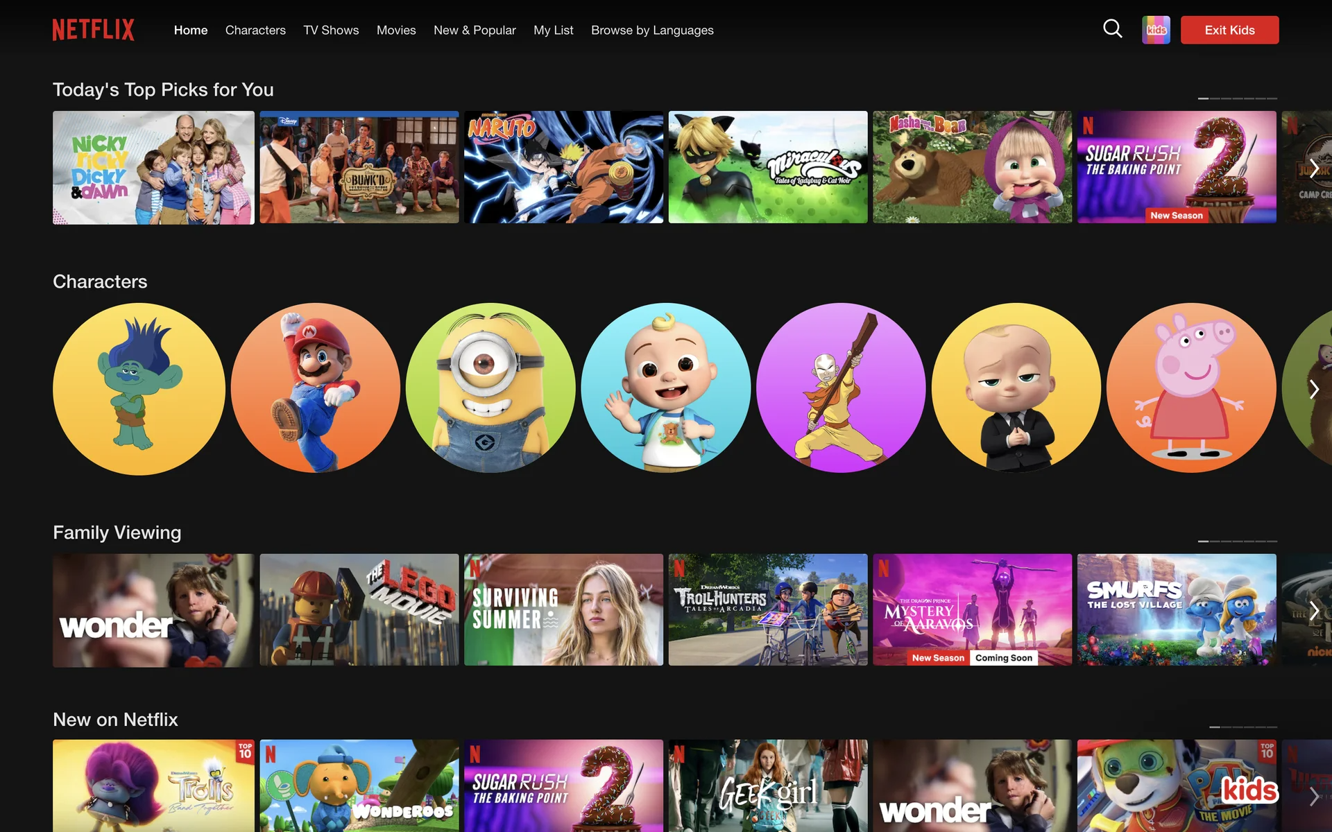Open The Lego Movie thumbnail

pyautogui.click(x=359, y=610)
